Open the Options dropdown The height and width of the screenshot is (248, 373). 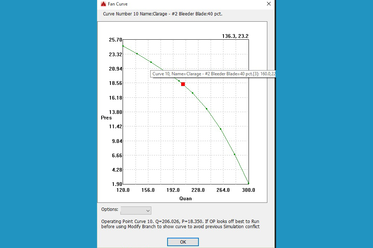click(136, 211)
